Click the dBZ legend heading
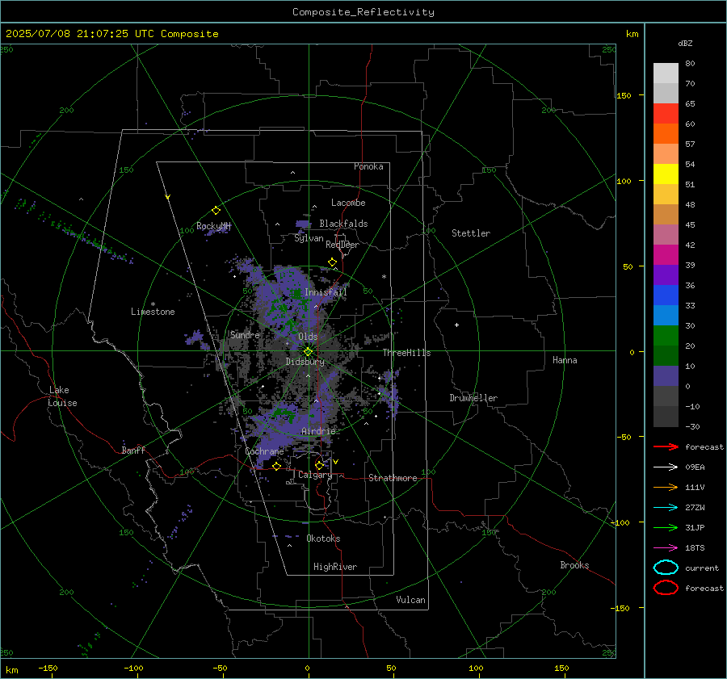The image size is (727, 679). [685, 43]
